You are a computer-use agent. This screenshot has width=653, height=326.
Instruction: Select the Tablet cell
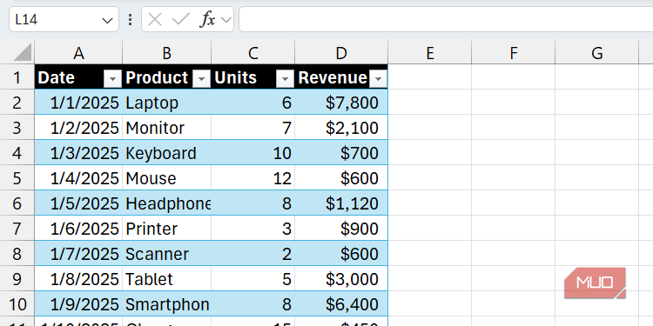(x=166, y=279)
